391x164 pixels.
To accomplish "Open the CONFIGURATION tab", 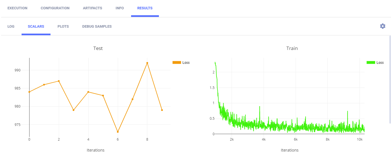I will coord(55,8).
